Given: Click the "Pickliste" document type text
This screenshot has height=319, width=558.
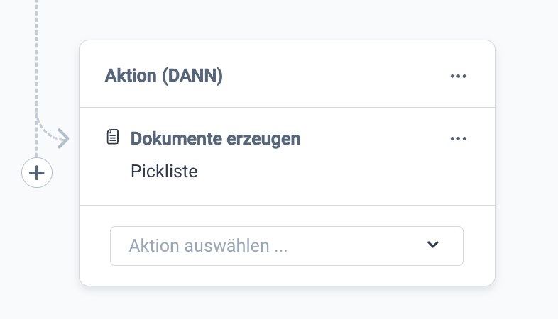Looking at the screenshot, I should tap(164, 172).
